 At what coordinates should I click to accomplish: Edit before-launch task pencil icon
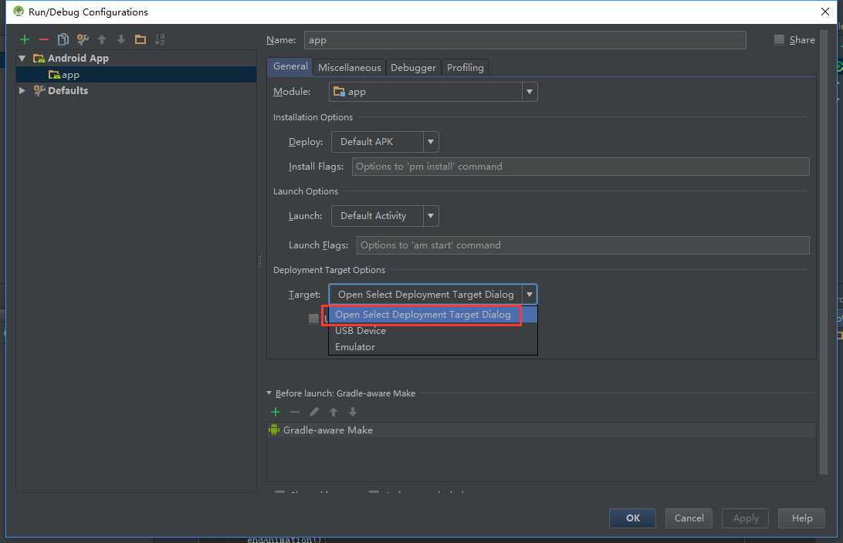(x=314, y=412)
